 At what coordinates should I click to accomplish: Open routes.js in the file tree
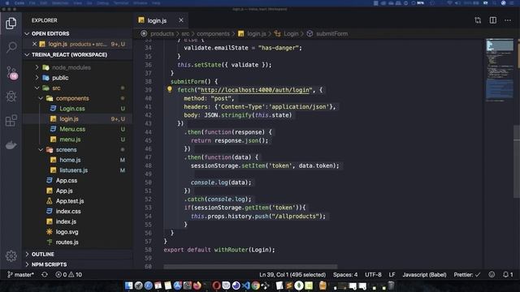67,242
